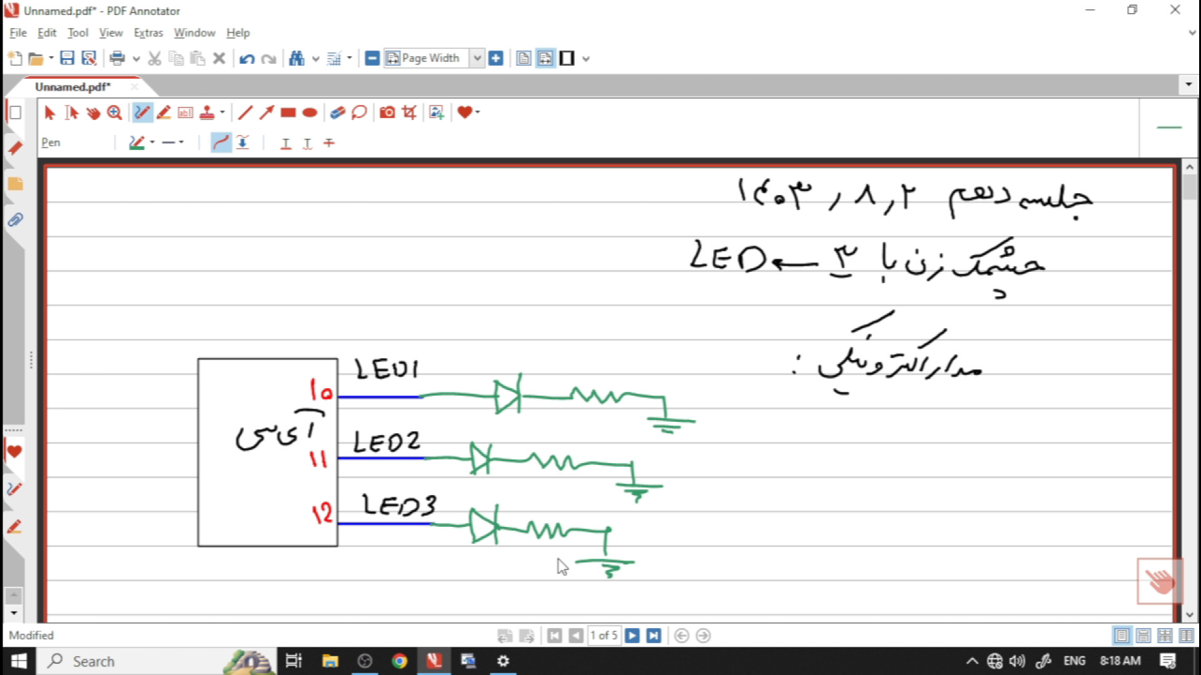
Task: Open the Page Width zoom dropdown
Action: 477,59
